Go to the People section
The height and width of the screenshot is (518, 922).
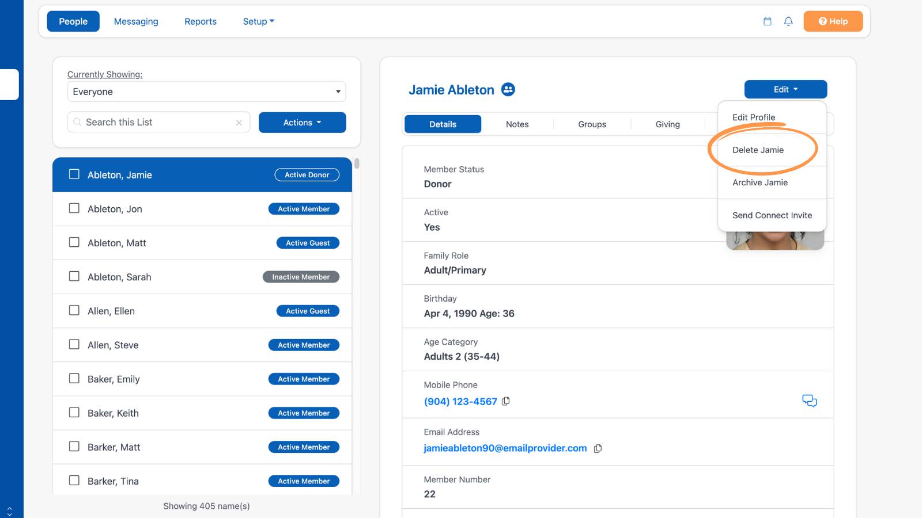pyautogui.click(x=73, y=21)
